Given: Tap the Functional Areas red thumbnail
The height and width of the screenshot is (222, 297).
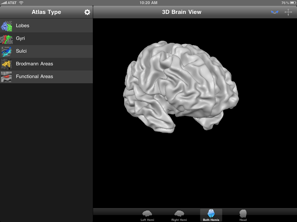Looking at the screenshot, I should click(x=6, y=77).
